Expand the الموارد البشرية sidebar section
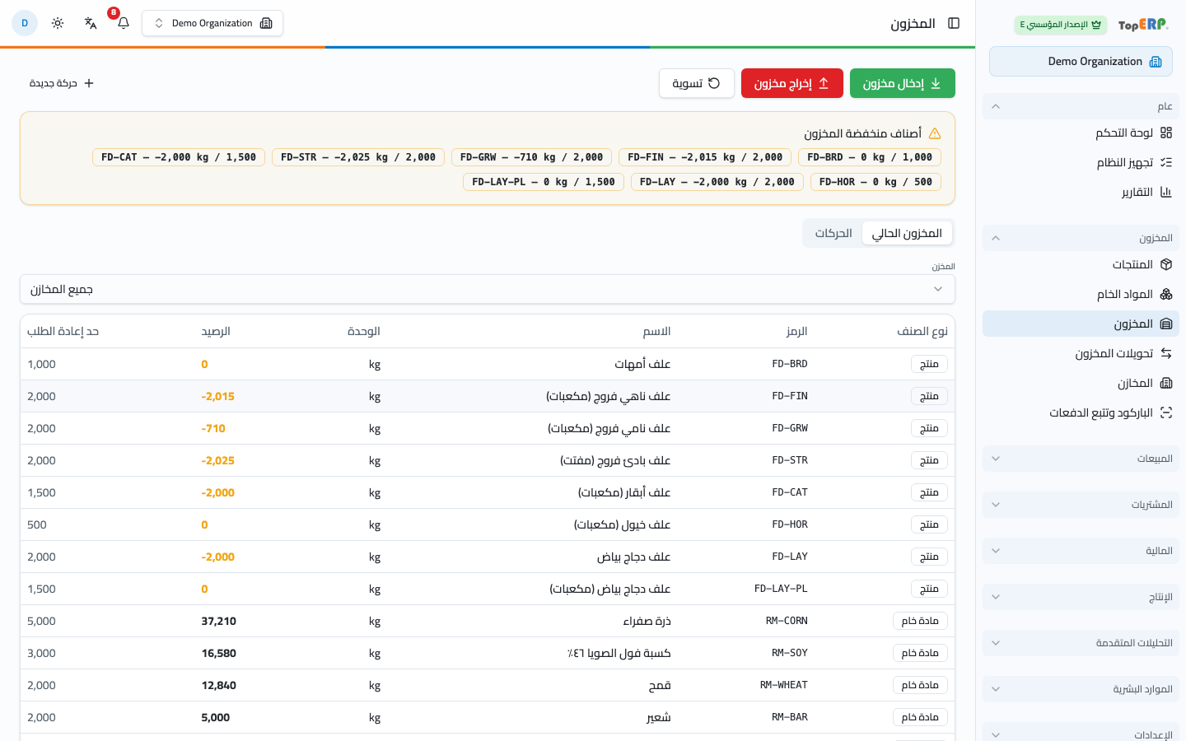Viewport: 1186px width, 741px height. tap(1081, 689)
